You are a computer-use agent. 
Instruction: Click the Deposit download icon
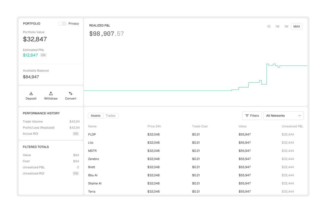pyautogui.click(x=31, y=93)
